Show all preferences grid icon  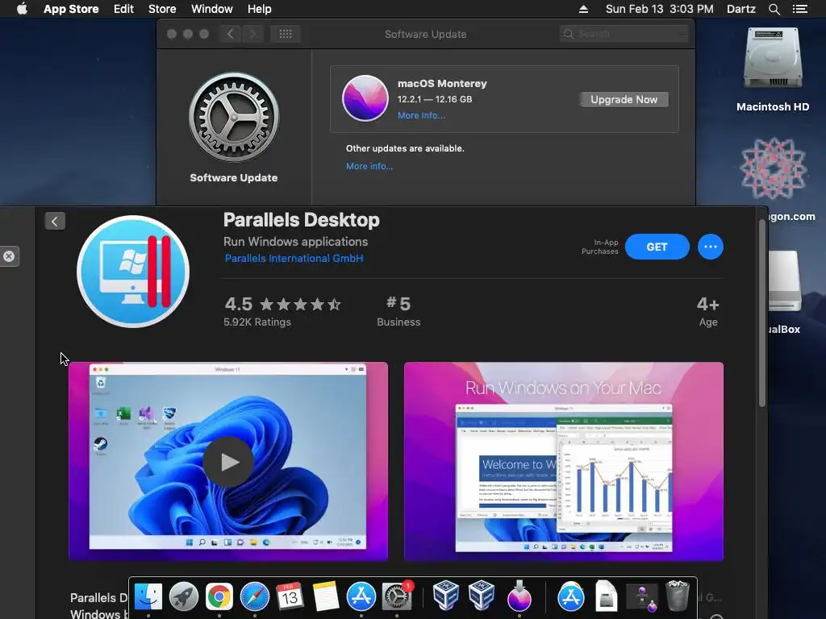(285, 34)
